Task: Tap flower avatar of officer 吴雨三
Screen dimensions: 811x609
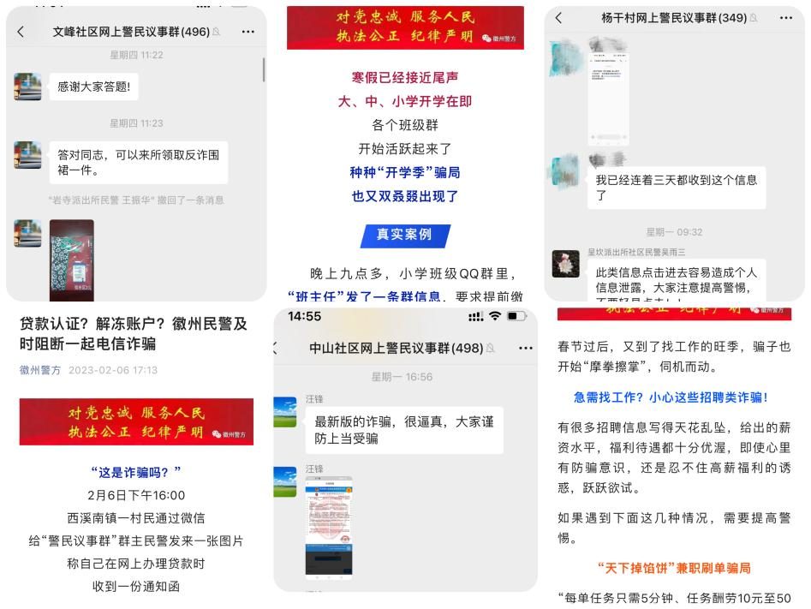Action: coord(565,264)
